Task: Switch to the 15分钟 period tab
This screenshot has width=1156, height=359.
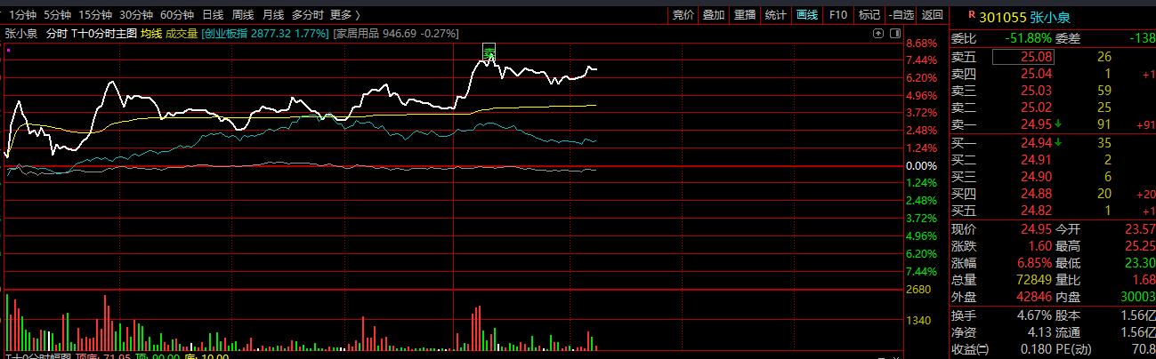Action: [95, 15]
